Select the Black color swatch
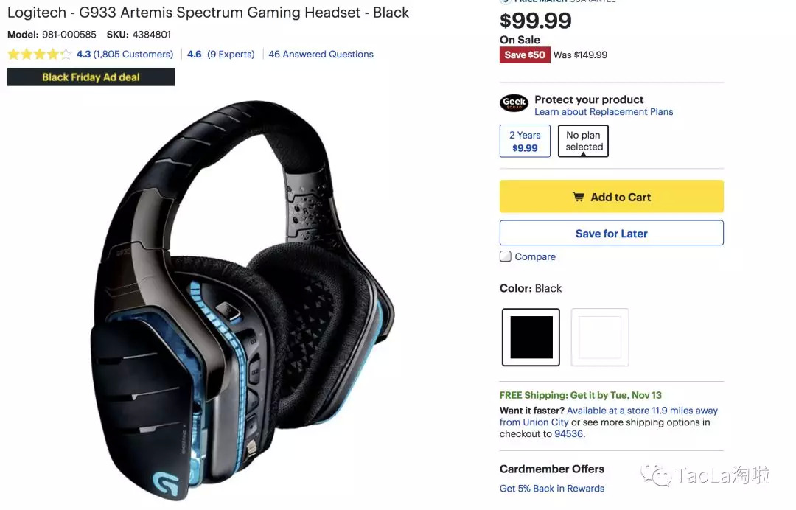The height and width of the screenshot is (510, 796). (x=531, y=337)
